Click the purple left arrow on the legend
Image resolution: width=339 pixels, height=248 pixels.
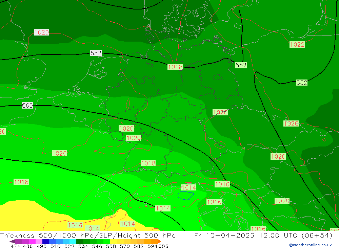click(12, 241)
